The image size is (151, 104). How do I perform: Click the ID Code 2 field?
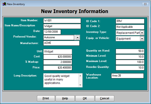click(x=130, y=27)
